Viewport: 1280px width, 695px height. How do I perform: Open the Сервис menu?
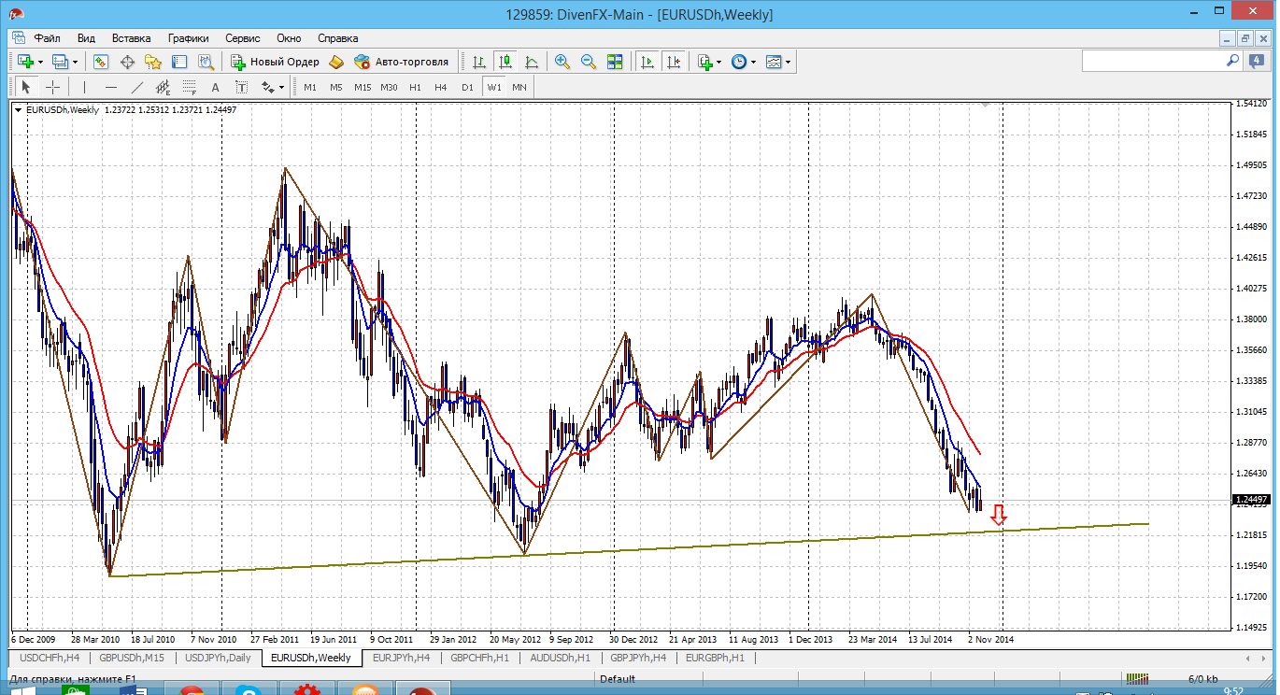(242, 38)
